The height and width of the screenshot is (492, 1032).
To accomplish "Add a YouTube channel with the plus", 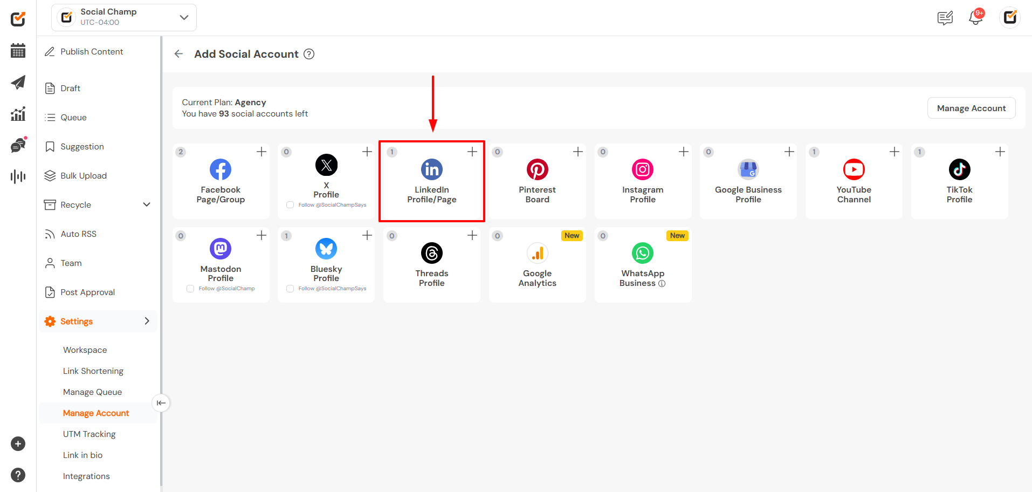I will click(895, 152).
